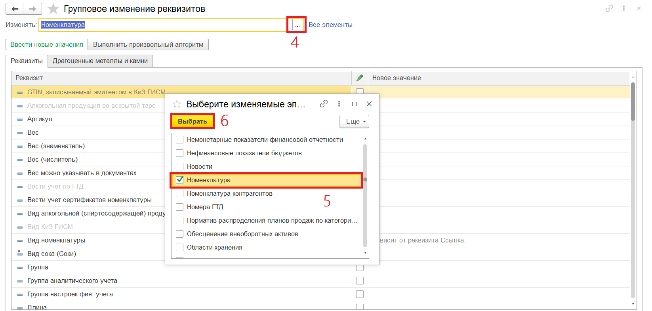652x311 pixels.
Task: Click the attribute icon beside Вид сока (Соки)
Action: coord(20,254)
